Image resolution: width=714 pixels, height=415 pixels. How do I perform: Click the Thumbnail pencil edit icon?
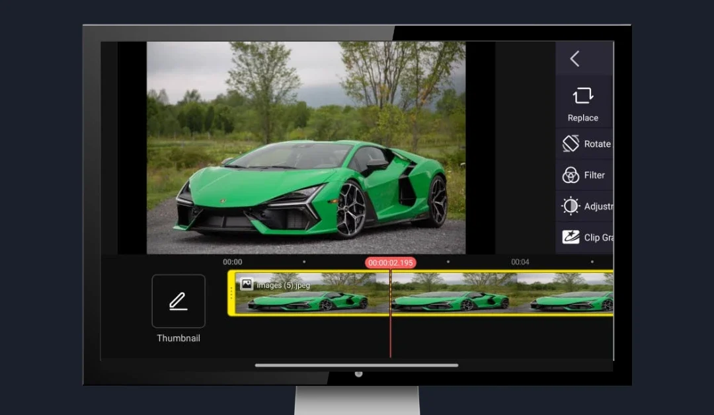(x=178, y=301)
